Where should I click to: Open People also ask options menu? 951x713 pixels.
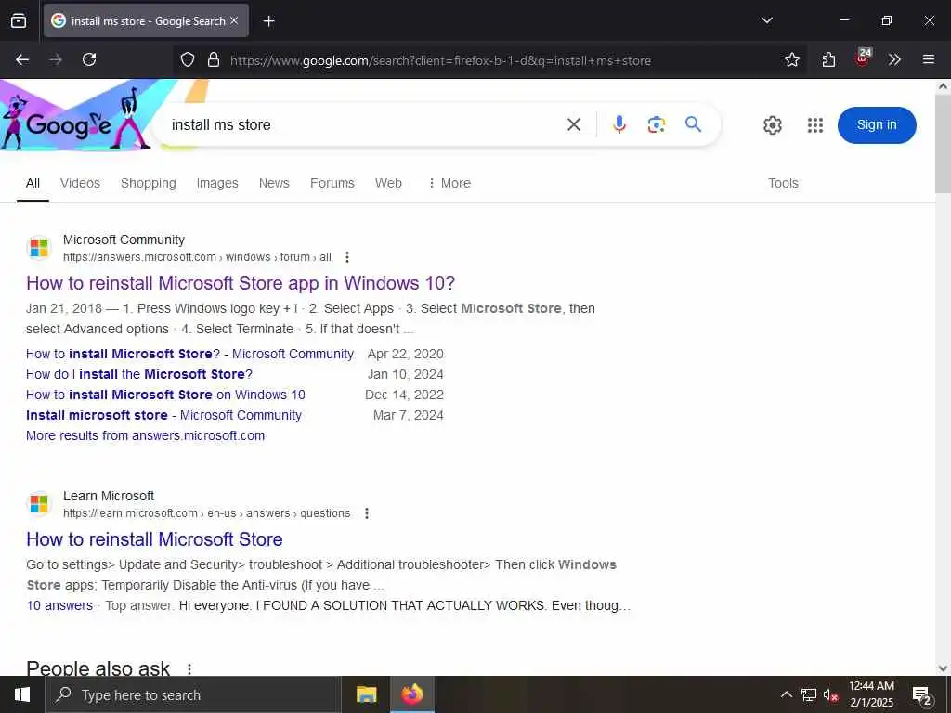[189, 668]
